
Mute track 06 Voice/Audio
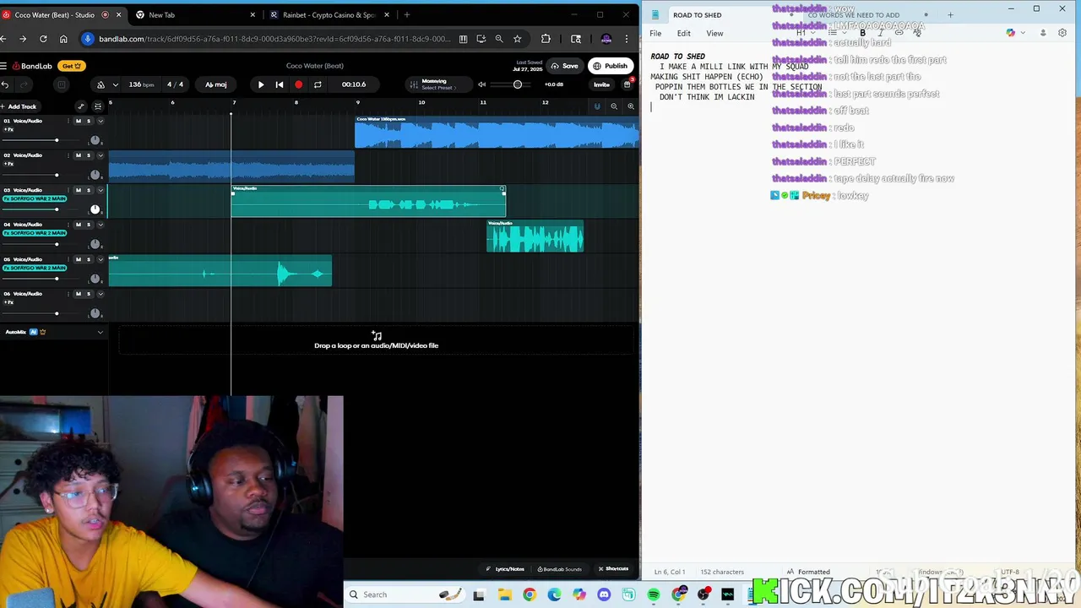coord(79,294)
